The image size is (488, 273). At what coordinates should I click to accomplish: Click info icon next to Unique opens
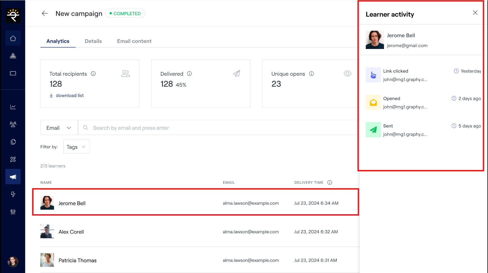[311, 74]
